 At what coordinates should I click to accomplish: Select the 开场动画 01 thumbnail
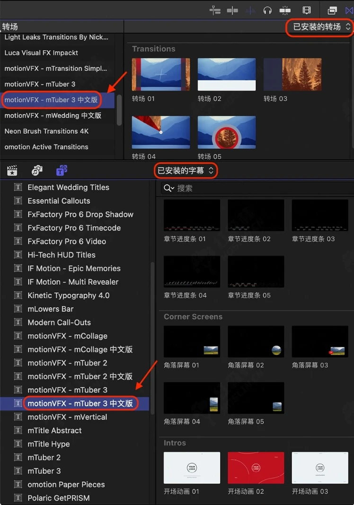tap(192, 468)
